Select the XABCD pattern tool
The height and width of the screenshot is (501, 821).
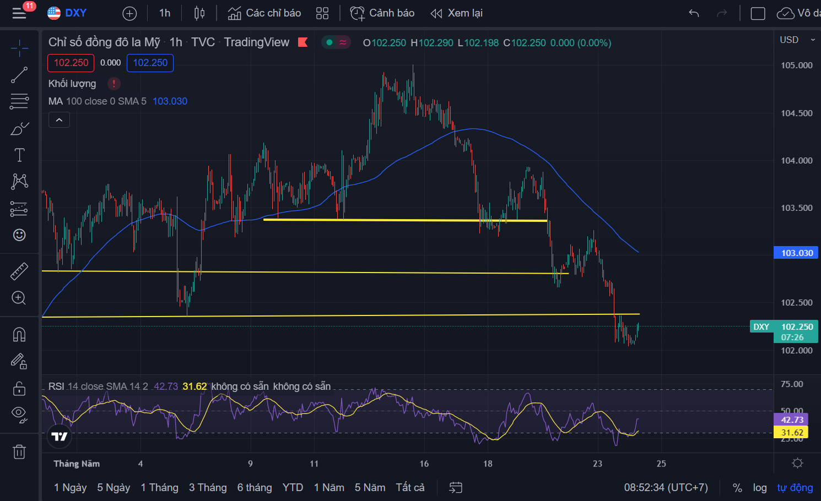click(19, 181)
